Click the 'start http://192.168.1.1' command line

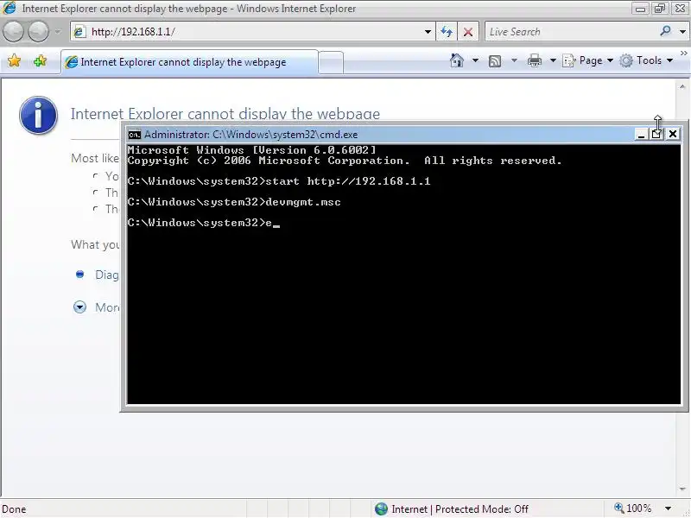279,181
